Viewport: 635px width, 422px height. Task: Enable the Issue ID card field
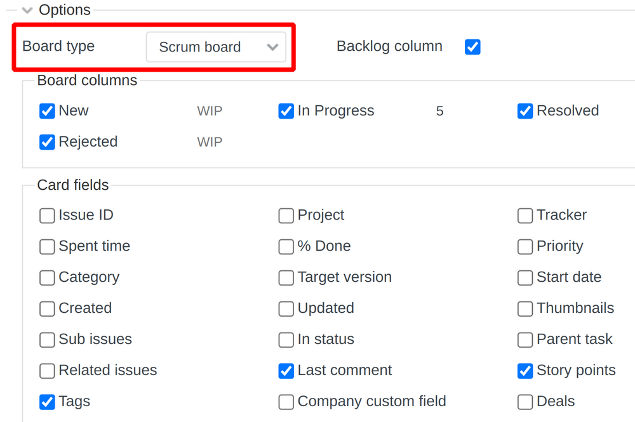click(47, 215)
